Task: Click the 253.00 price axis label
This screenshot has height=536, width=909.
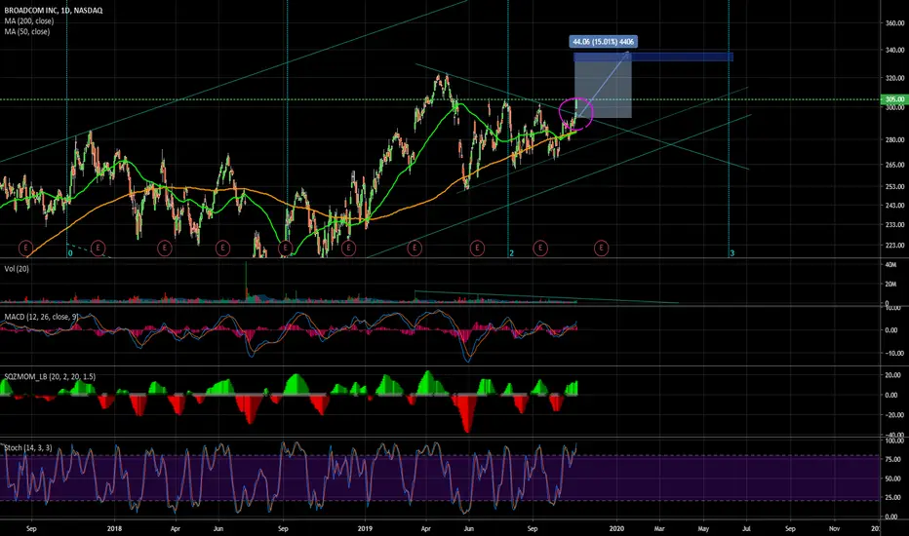Action: 894,186
